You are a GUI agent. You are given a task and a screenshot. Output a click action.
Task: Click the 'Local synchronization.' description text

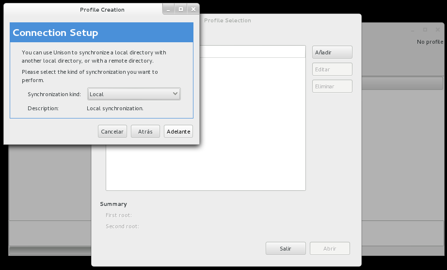(115, 108)
